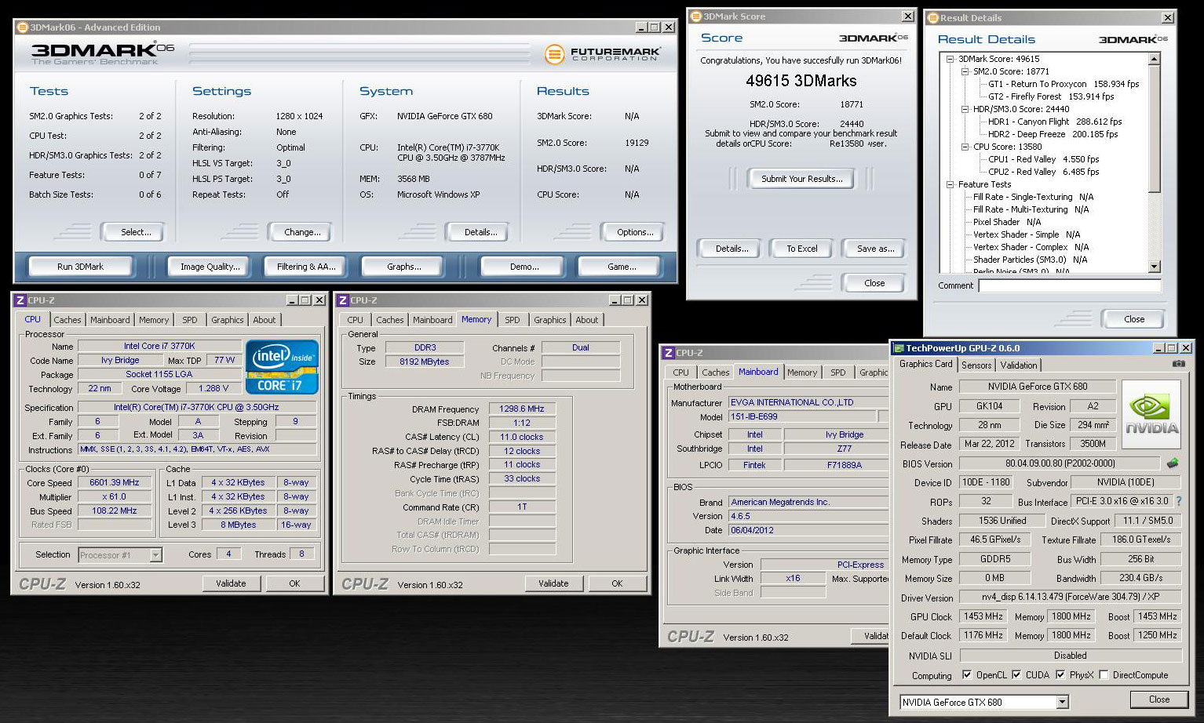Click the Result Details scrollbar down arrow
Image resolution: width=1204 pixels, height=723 pixels.
pyautogui.click(x=1154, y=267)
